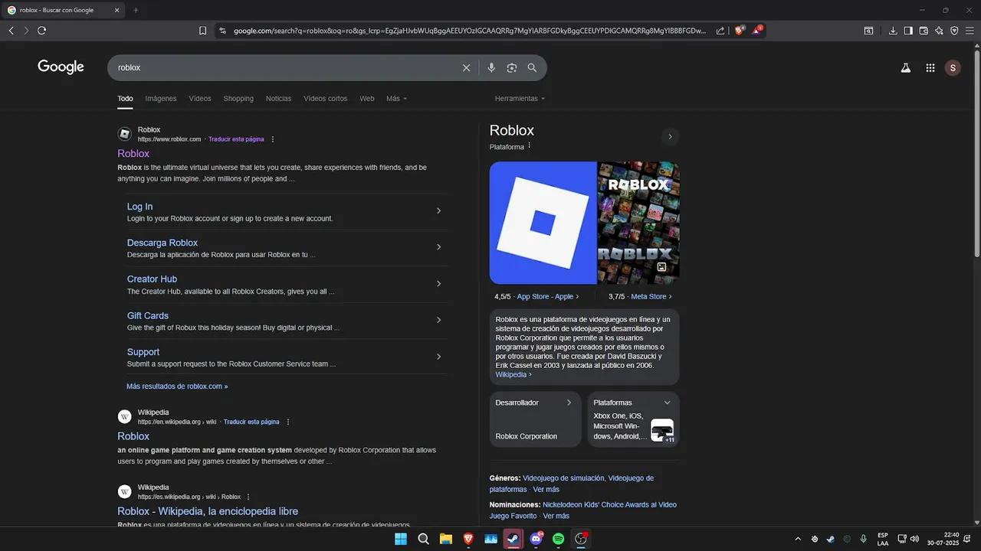The height and width of the screenshot is (551, 981).
Task: Open File Explorer from taskbar
Action: pos(446,539)
